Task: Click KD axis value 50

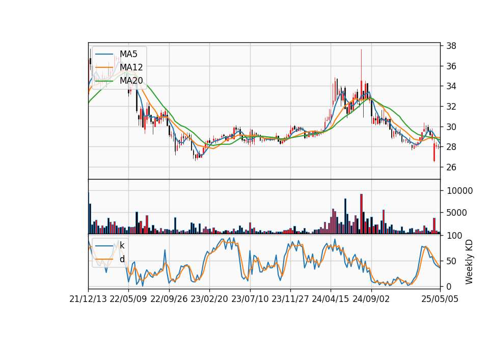Action: 451,261
